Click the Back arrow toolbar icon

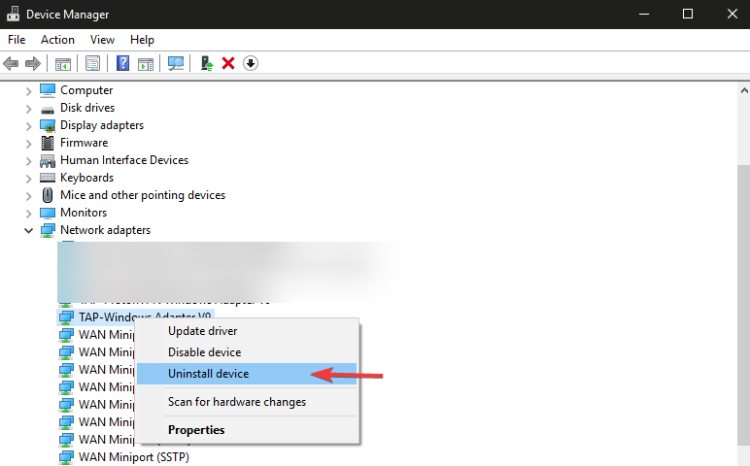click(11, 63)
